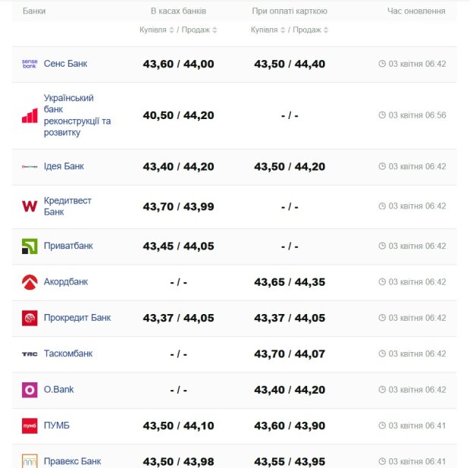This screenshot has height=468, width=470.
Task: Click the Час оновлення column header
Action: coord(416,11)
